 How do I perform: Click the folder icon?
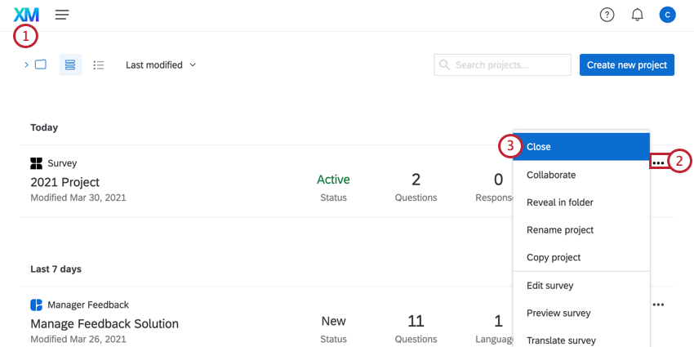click(x=40, y=65)
